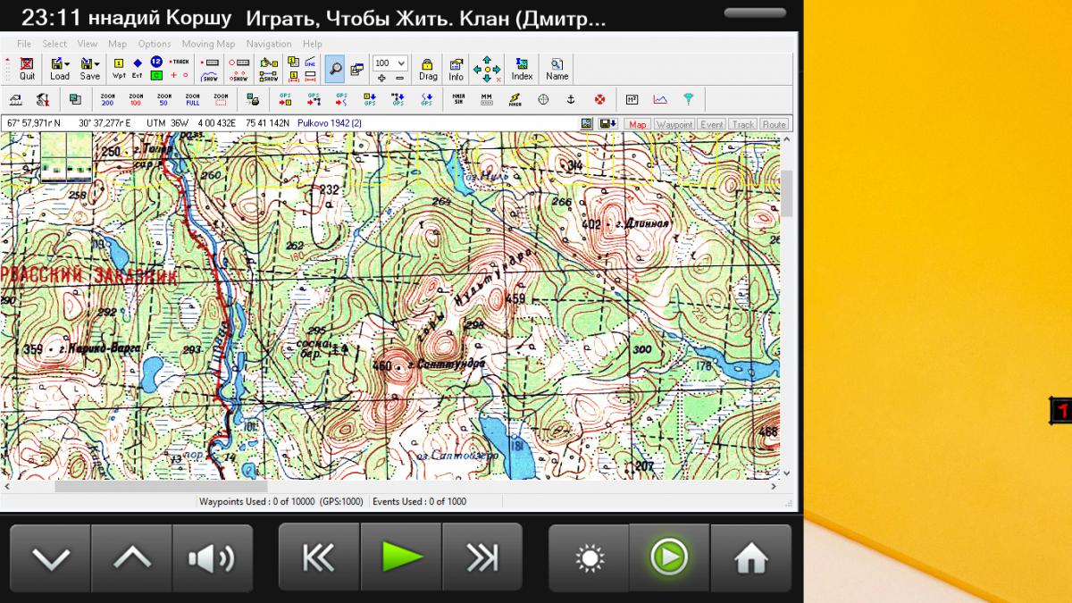Open the zoom percentage 100 combo box
This screenshot has width=1072, height=603.
click(390, 63)
